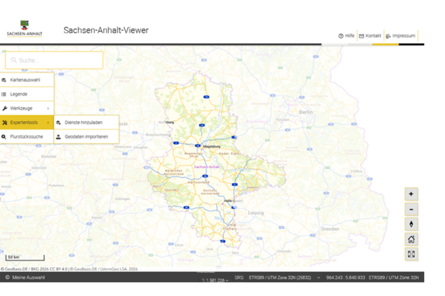445x296 pixels.
Task: Zoom in with the plus button
Action: (411, 194)
